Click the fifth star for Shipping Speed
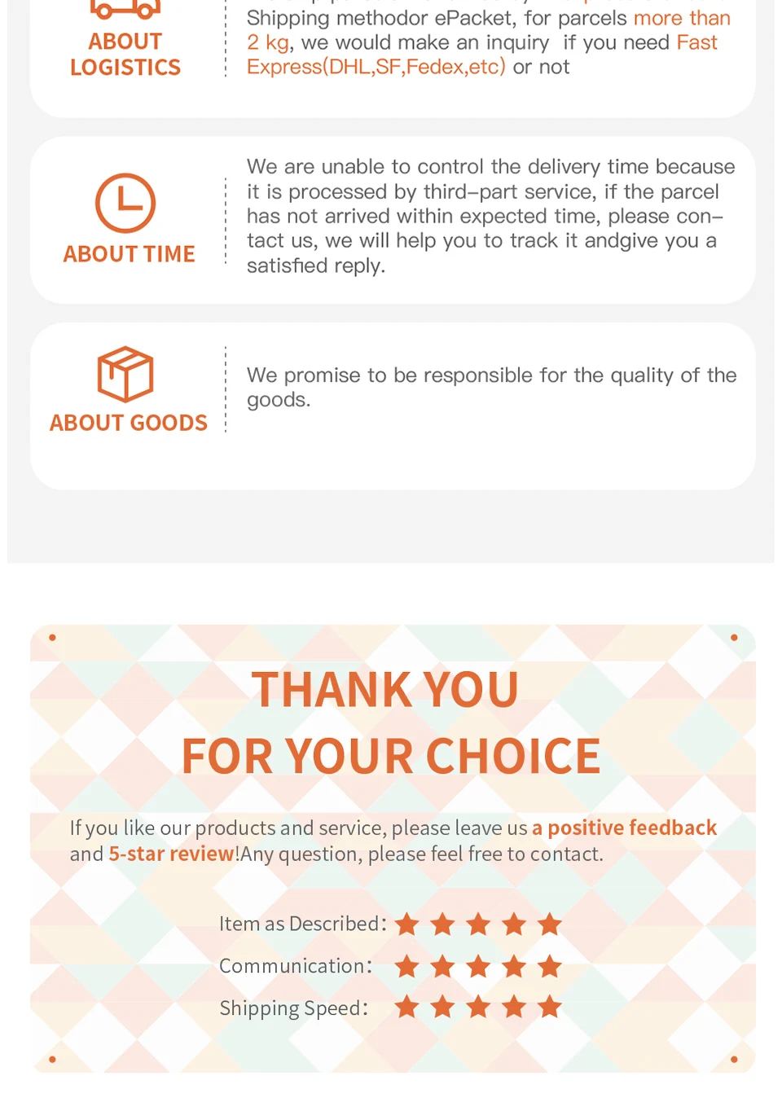This screenshot has width=782, height=1111. (550, 1008)
